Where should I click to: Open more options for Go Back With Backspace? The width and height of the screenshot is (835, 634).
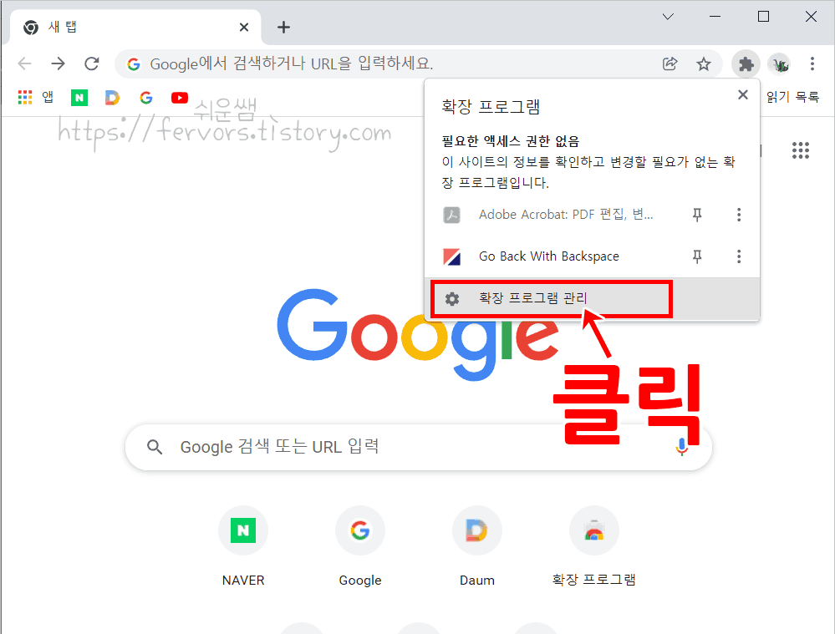click(x=739, y=256)
